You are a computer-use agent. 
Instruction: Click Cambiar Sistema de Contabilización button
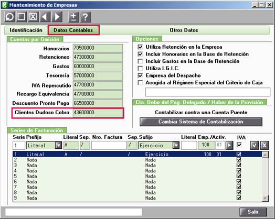[x=201, y=122]
